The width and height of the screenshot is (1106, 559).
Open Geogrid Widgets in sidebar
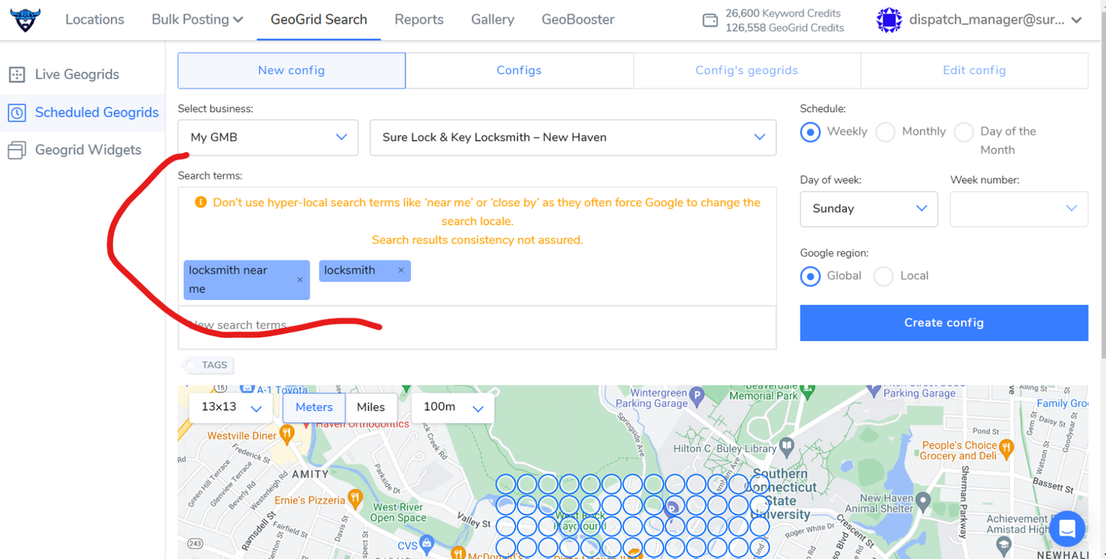point(88,150)
